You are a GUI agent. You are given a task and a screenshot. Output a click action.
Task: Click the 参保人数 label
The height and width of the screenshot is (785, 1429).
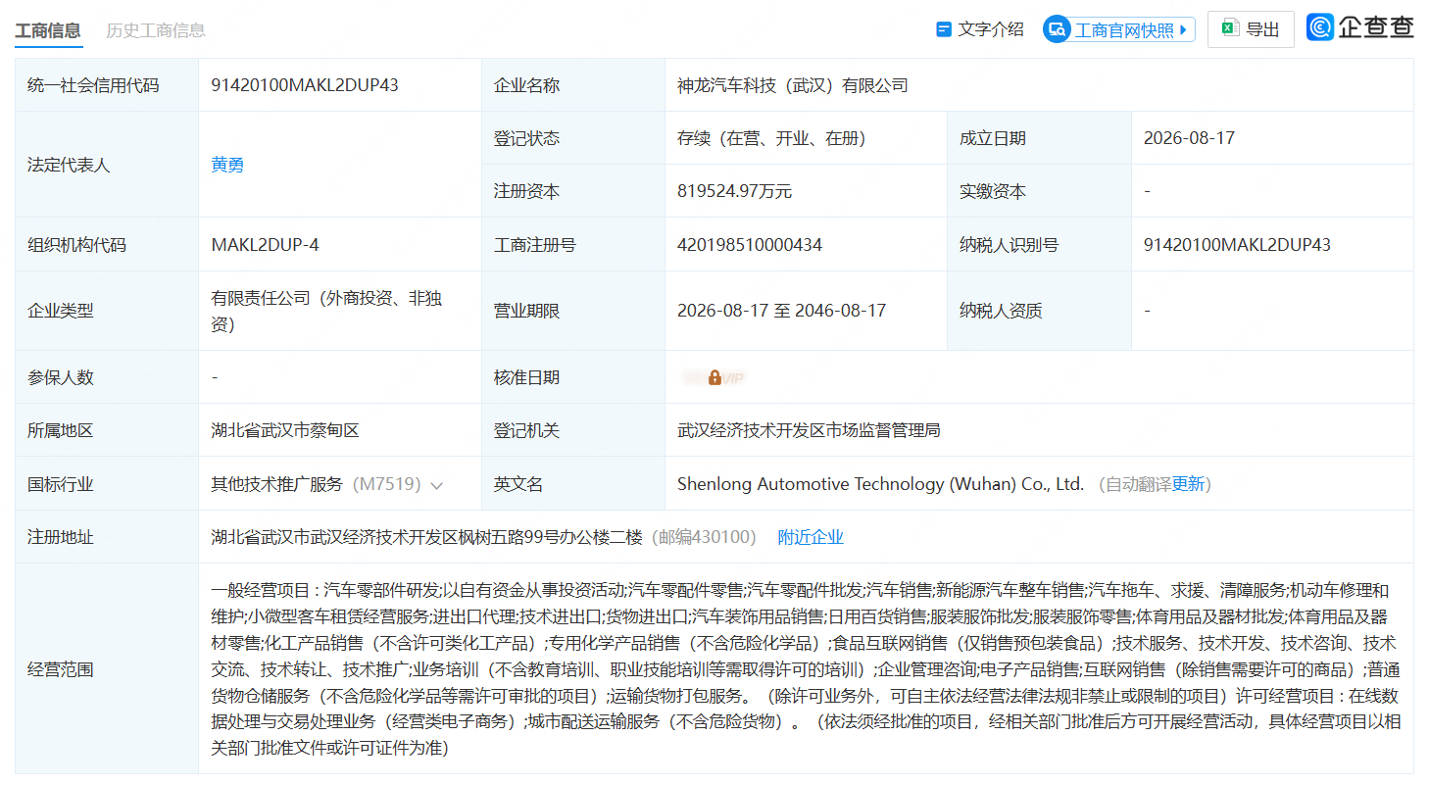tap(61, 377)
